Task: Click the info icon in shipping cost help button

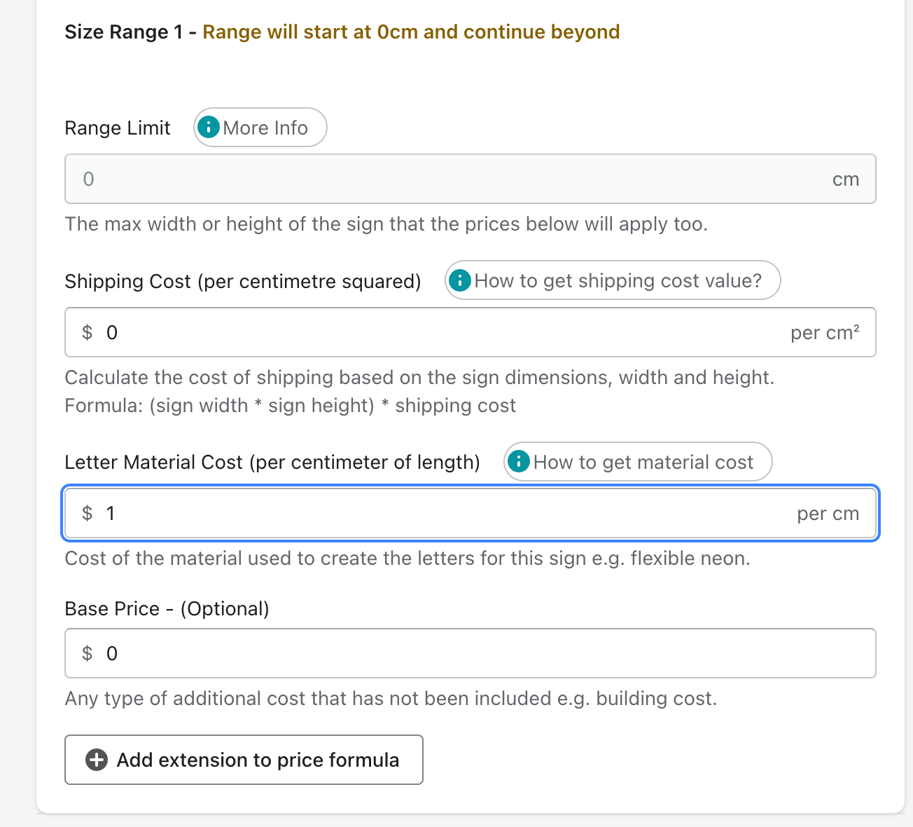Action: [x=459, y=281]
